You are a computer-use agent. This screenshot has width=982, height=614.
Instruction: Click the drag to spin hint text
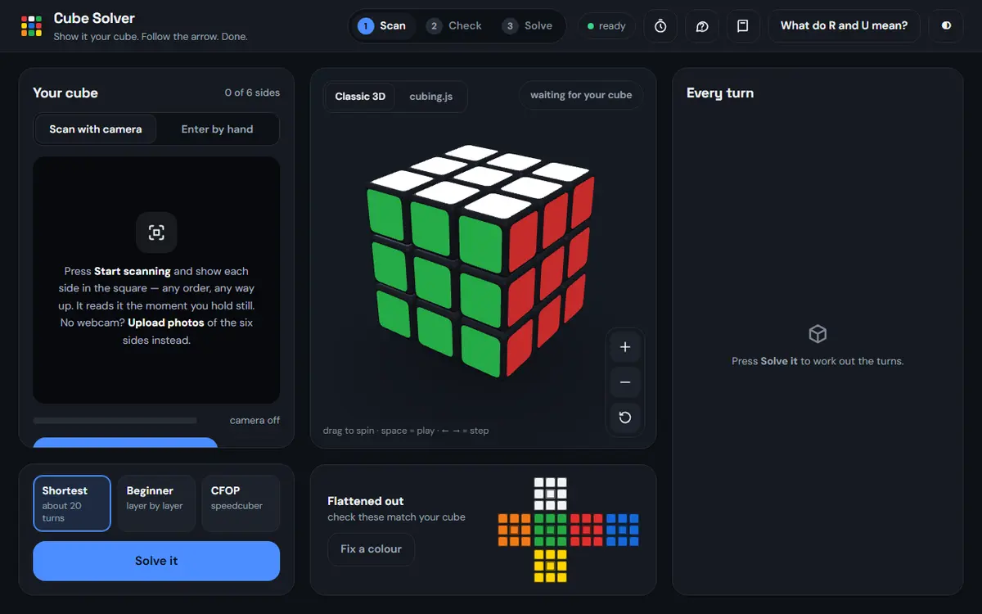pyautogui.click(x=406, y=431)
